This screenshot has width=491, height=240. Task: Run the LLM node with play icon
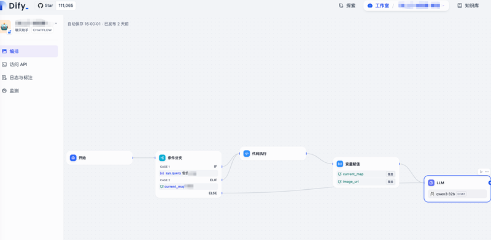click(x=481, y=171)
